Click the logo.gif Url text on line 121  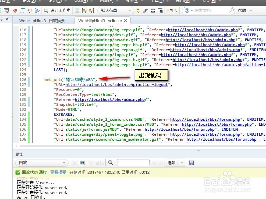pos(95,55)
